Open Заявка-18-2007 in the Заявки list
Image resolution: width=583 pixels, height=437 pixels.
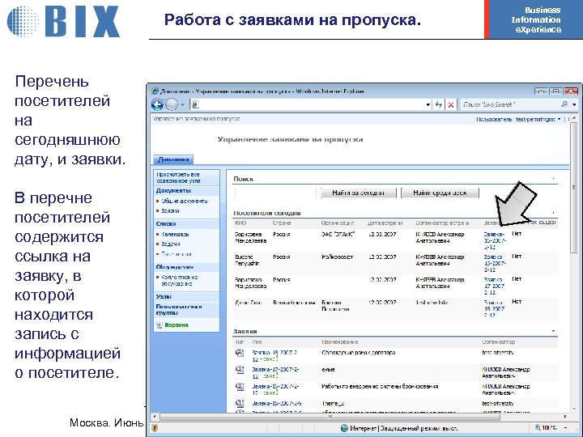274,355
